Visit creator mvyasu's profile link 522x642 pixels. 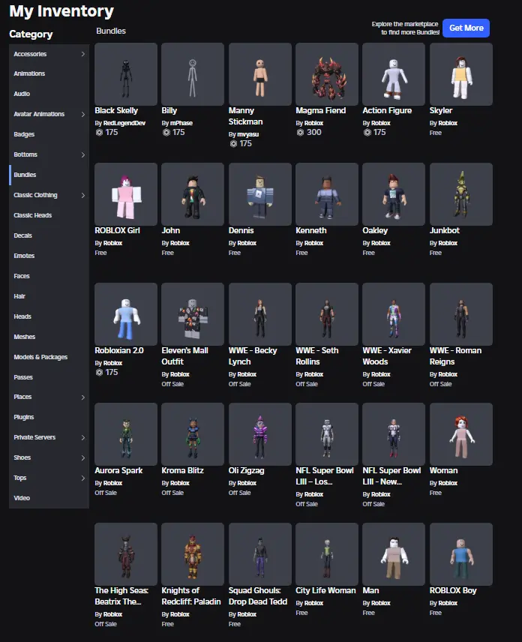click(x=247, y=134)
